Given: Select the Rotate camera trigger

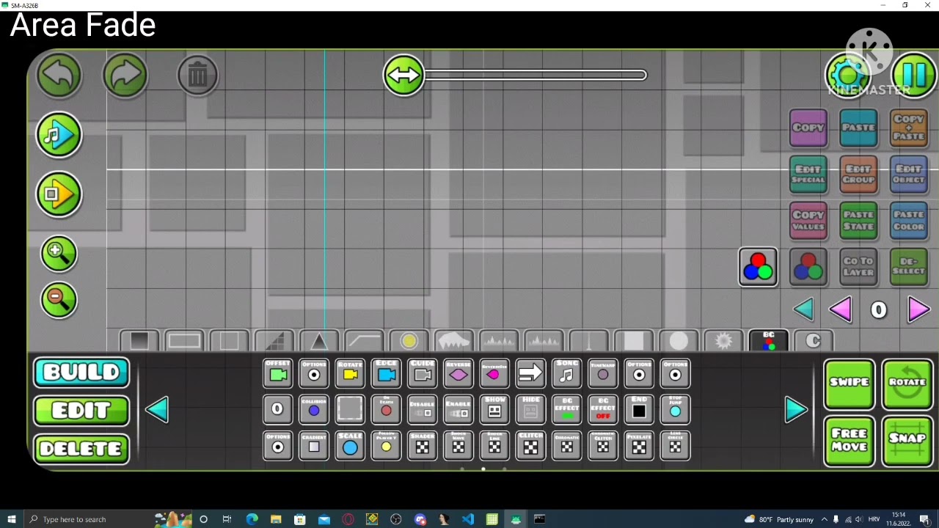Looking at the screenshot, I should 350,374.
